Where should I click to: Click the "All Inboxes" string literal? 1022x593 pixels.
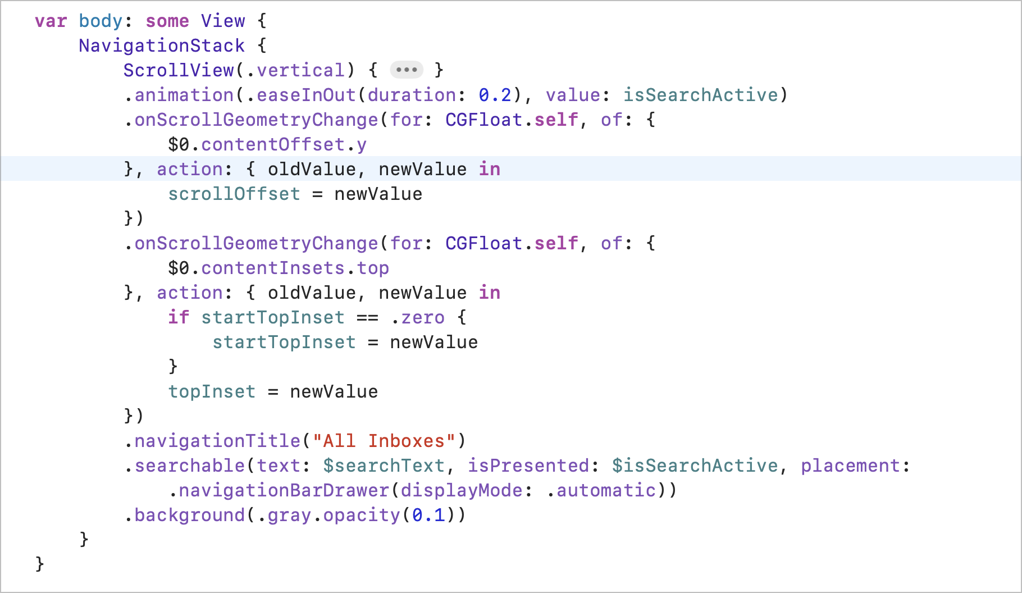coord(384,441)
